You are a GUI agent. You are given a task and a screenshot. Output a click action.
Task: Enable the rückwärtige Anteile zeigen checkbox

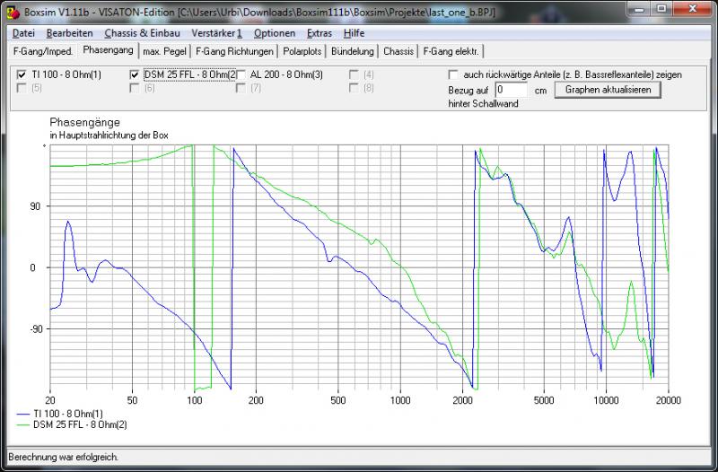coord(454,74)
